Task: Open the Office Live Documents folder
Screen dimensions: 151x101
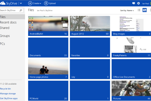Action: tap(131, 69)
